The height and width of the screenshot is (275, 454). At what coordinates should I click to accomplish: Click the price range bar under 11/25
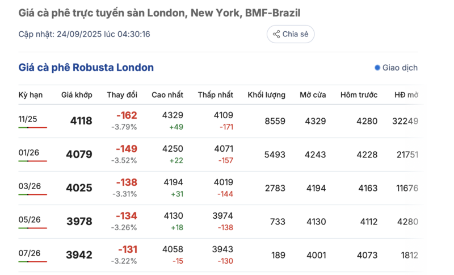pos(32,127)
